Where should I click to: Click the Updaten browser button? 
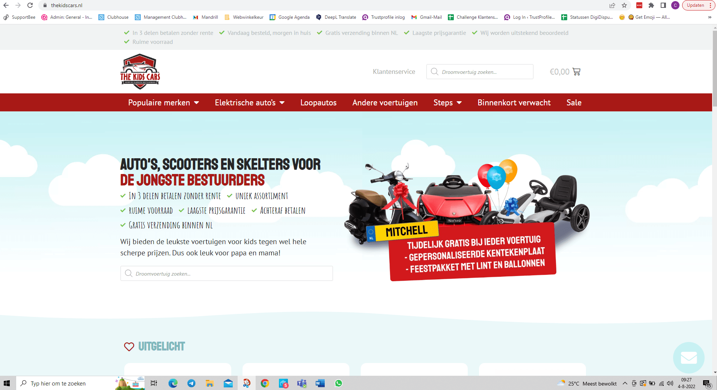pyautogui.click(x=695, y=5)
